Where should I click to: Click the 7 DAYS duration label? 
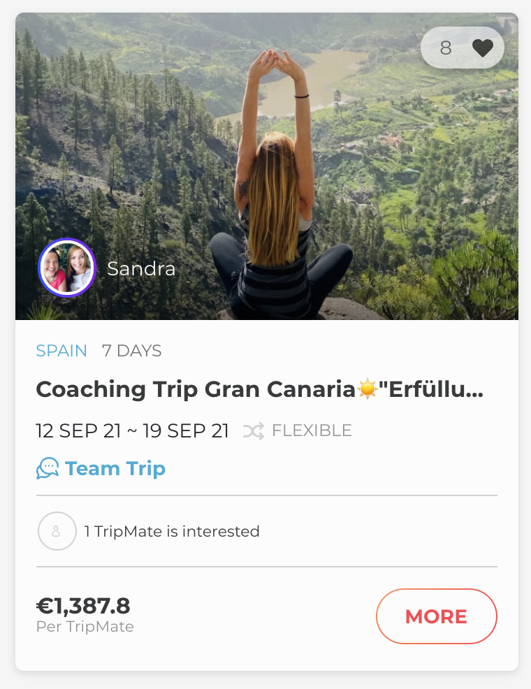click(x=131, y=351)
